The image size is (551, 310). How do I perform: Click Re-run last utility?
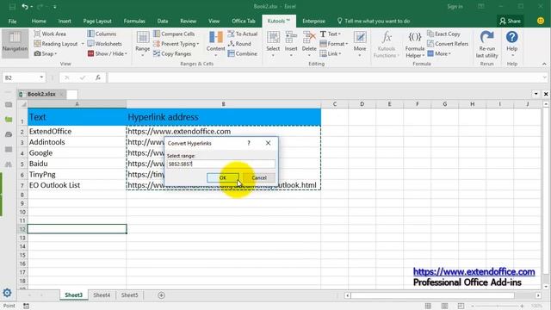pyautogui.click(x=486, y=45)
